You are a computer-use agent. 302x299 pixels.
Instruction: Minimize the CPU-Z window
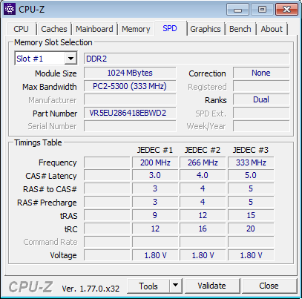coord(237,10)
